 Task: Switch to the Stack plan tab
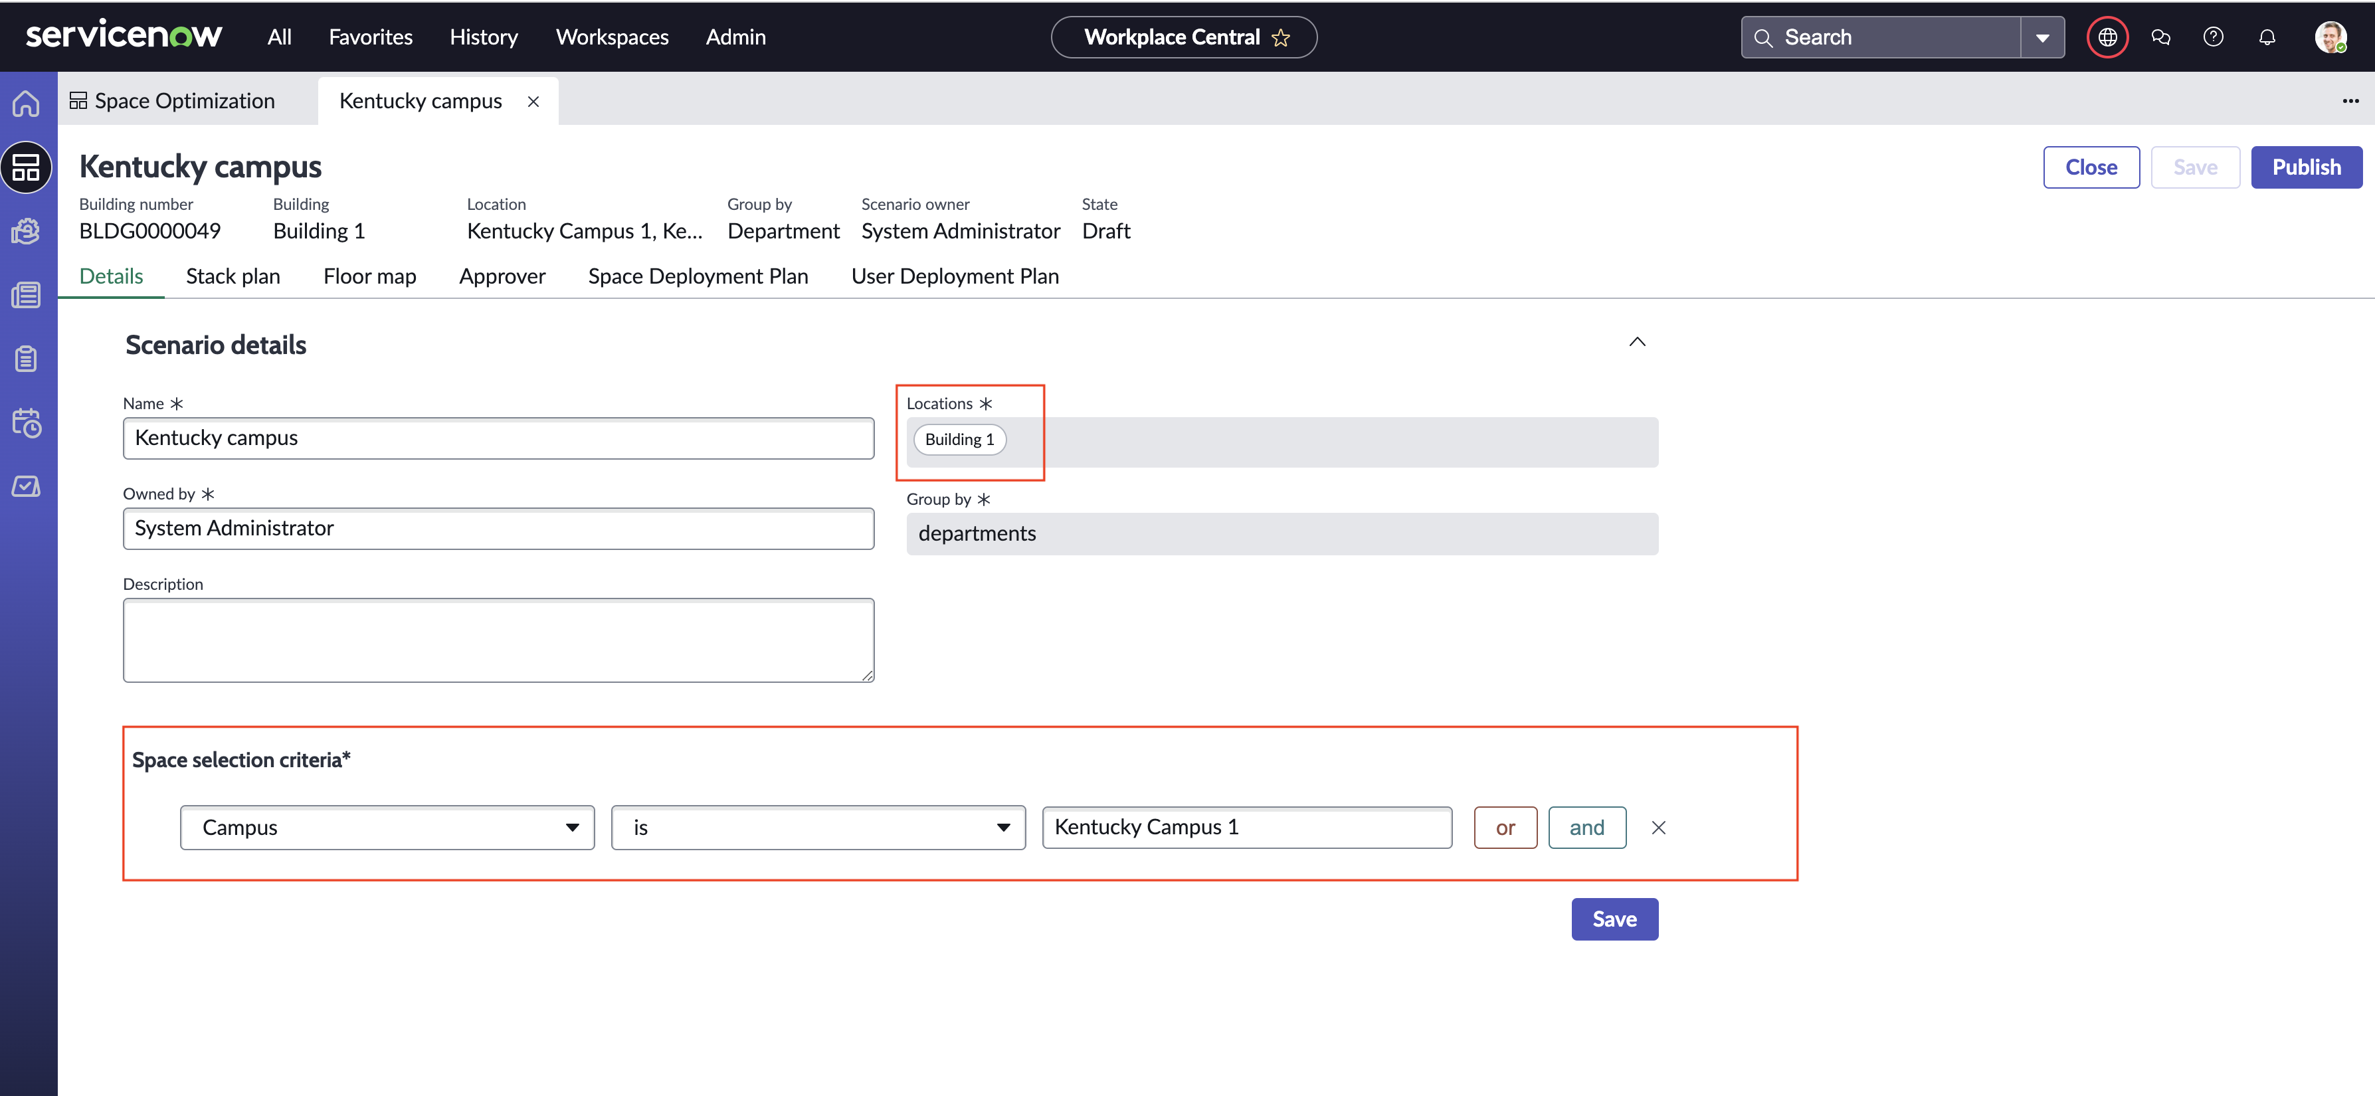click(x=233, y=276)
